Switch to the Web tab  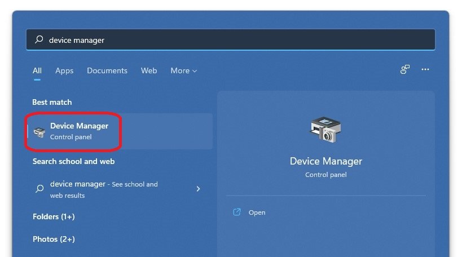(x=149, y=70)
